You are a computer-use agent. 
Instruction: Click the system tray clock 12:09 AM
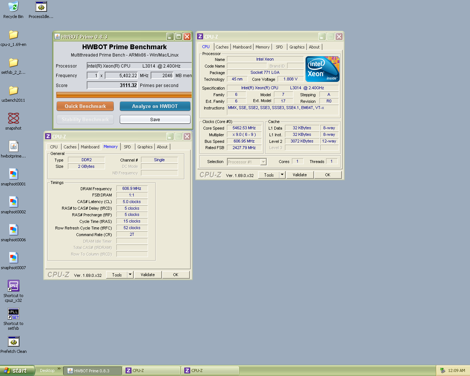point(456,370)
